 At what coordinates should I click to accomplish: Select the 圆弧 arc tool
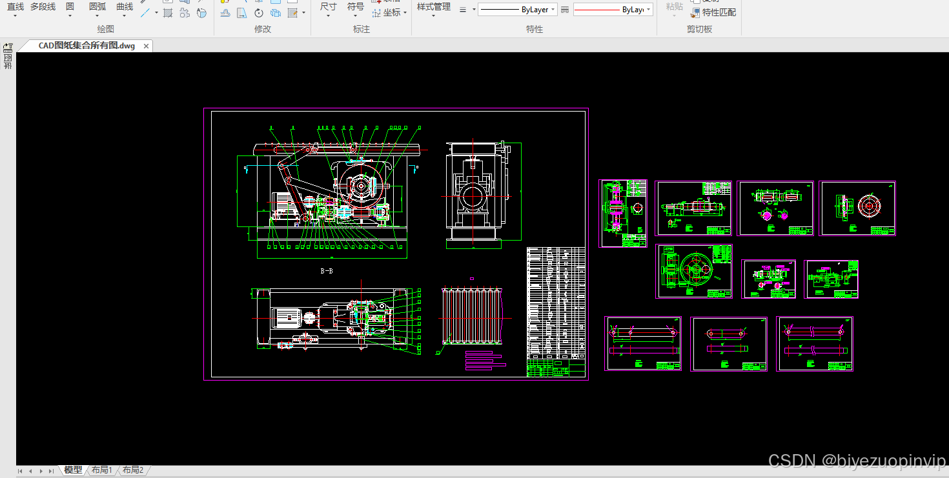click(97, 6)
